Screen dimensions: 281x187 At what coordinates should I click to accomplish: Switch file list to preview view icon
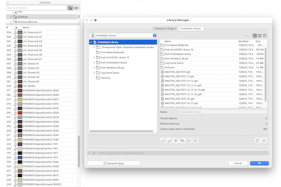coord(265,36)
